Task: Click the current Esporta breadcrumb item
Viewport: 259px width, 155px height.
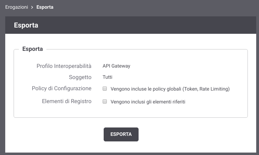Action: click(45, 7)
